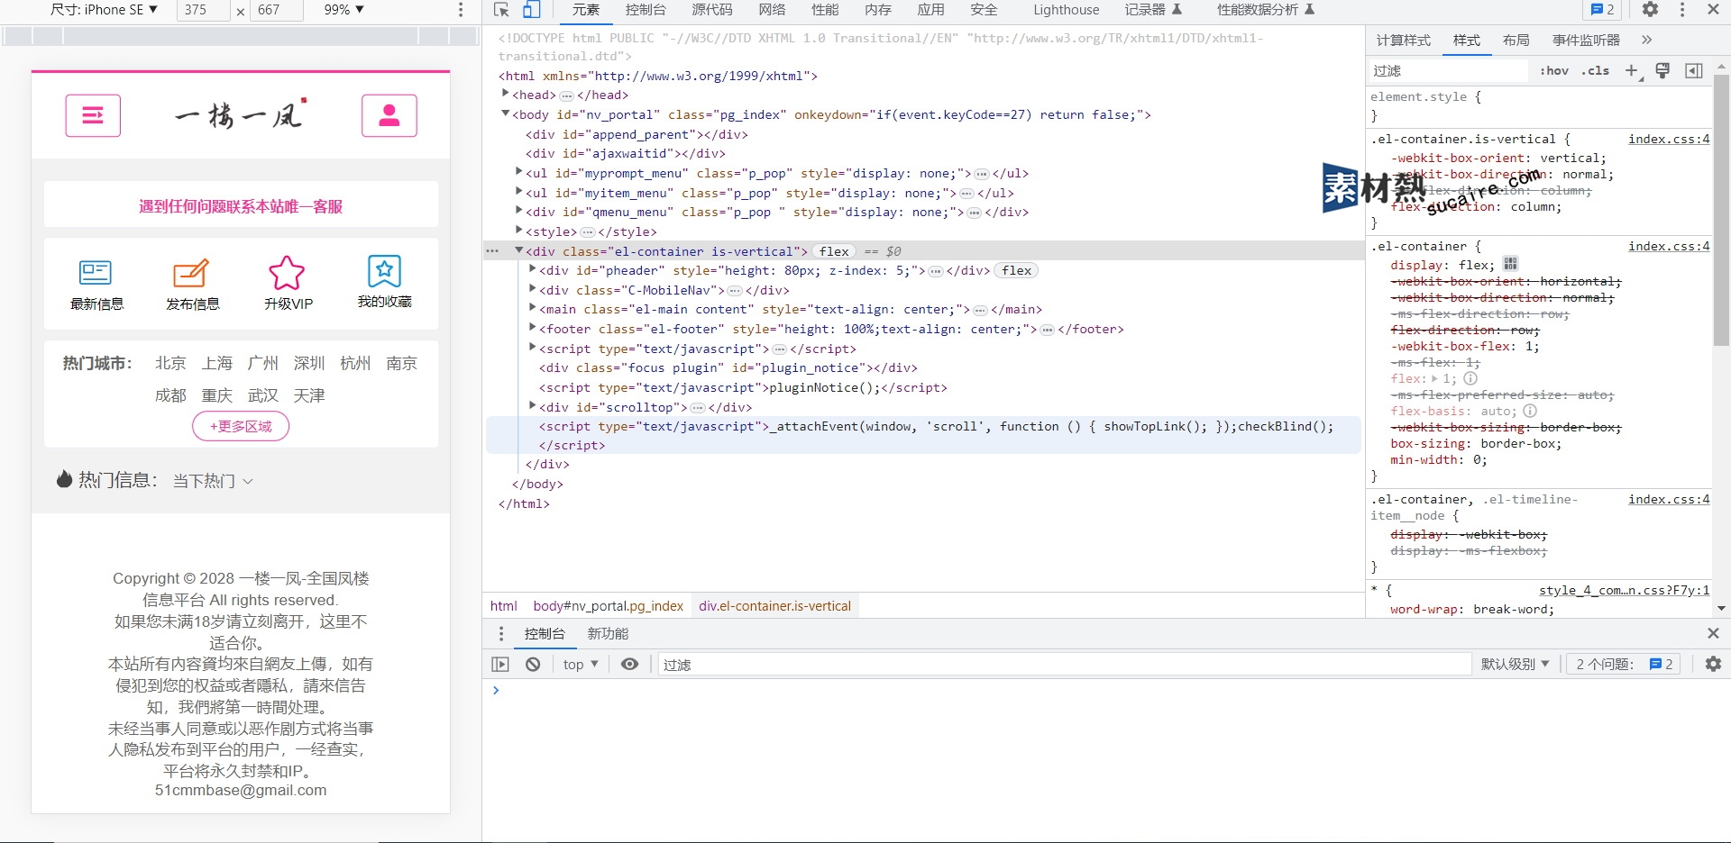Add a new style rule with plus icon
The height and width of the screenshot is (843, 1731).
tap(1632, 70)
